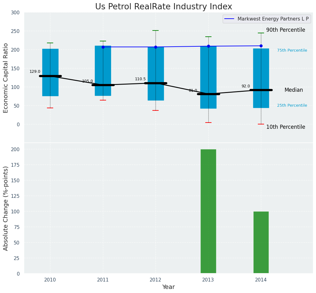
Task: Click the blue Markwest data point for 2012
Action: 156,47
